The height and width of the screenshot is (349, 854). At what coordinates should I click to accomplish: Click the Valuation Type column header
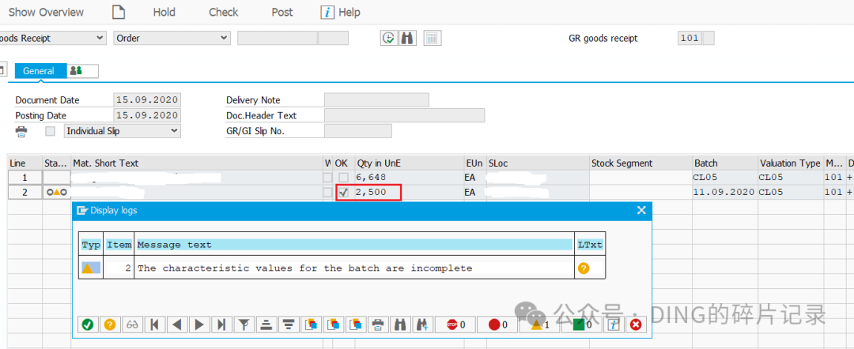click(x=790, y=163)
